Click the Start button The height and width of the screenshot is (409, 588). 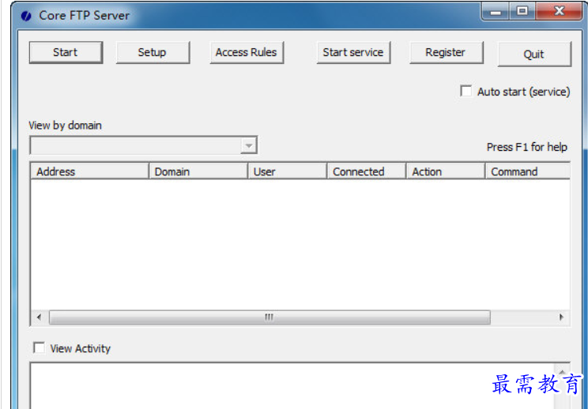click(66, 52)
